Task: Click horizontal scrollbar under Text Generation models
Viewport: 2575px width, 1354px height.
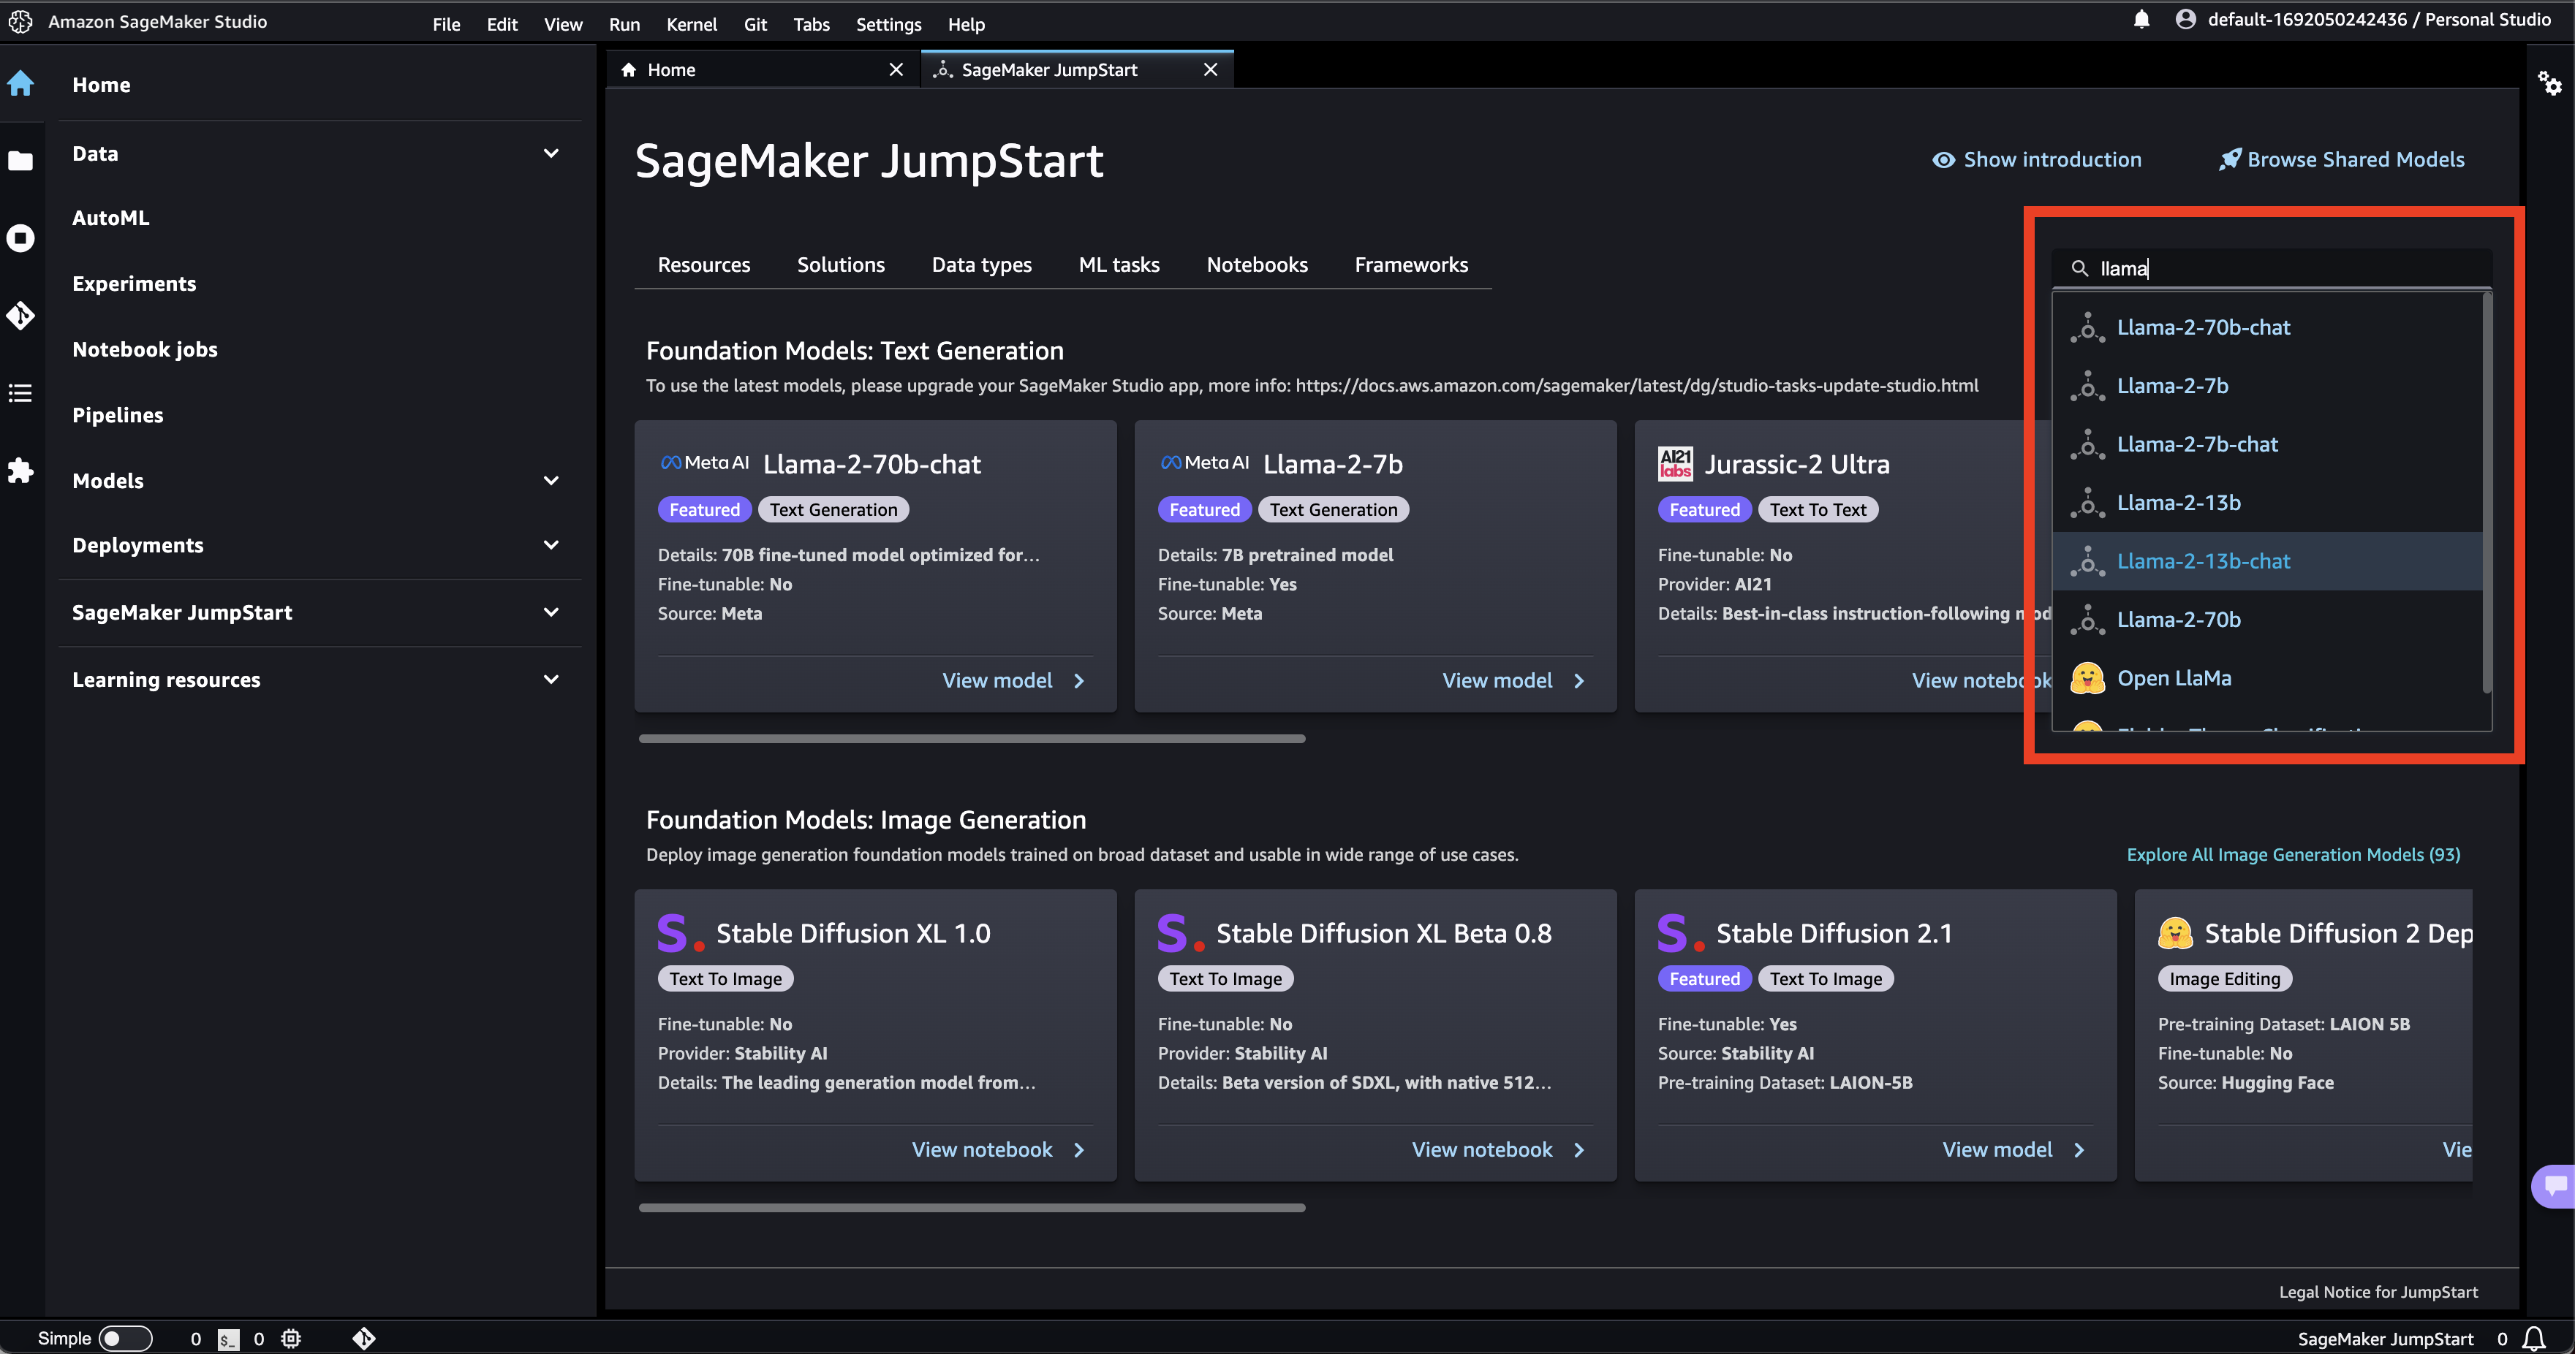Action: pyautogui.click(x=972, y=739)
